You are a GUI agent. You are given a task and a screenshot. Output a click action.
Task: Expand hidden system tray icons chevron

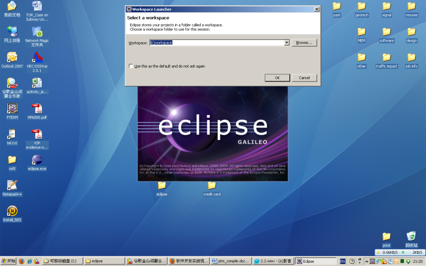coord(366,261)
